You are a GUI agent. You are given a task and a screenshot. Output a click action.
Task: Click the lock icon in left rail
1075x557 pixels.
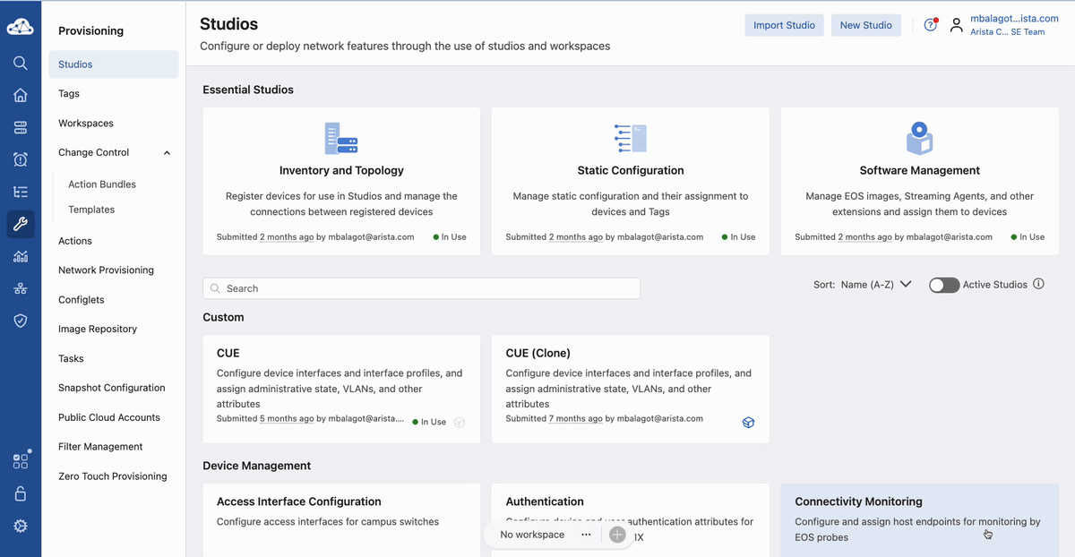(20, 493)
